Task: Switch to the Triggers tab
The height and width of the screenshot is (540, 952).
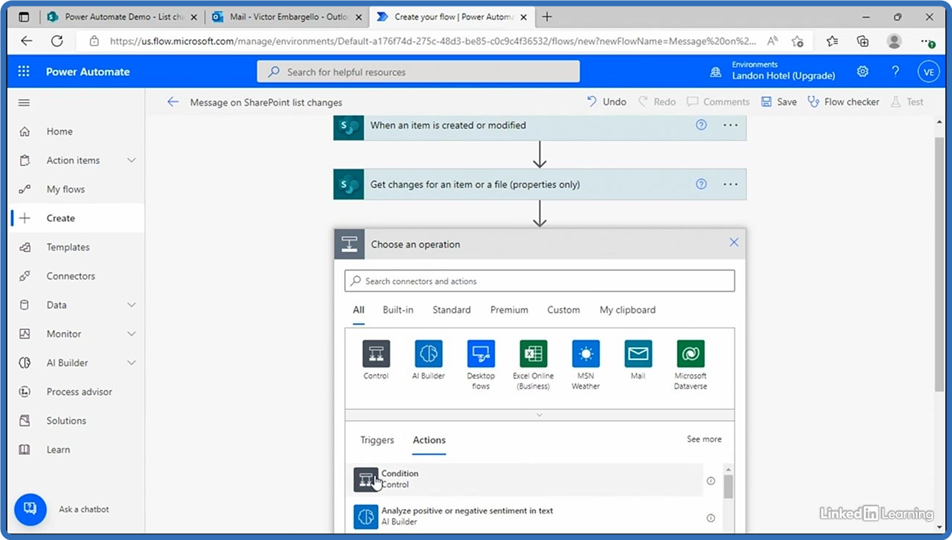Action: pos(377,440)
